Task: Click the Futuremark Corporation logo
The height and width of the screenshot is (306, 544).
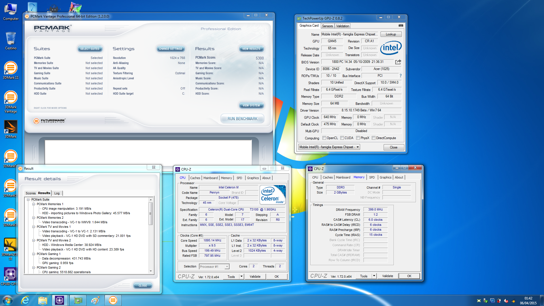Action: [x=50, y=121]
